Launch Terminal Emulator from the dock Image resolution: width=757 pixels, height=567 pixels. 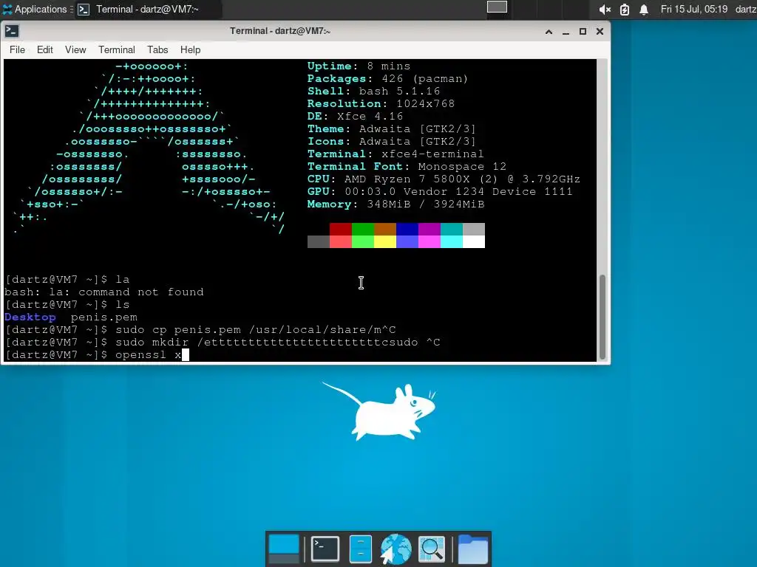click(x=325, y=549)
